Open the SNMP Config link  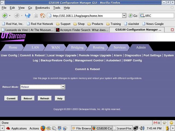133,60
